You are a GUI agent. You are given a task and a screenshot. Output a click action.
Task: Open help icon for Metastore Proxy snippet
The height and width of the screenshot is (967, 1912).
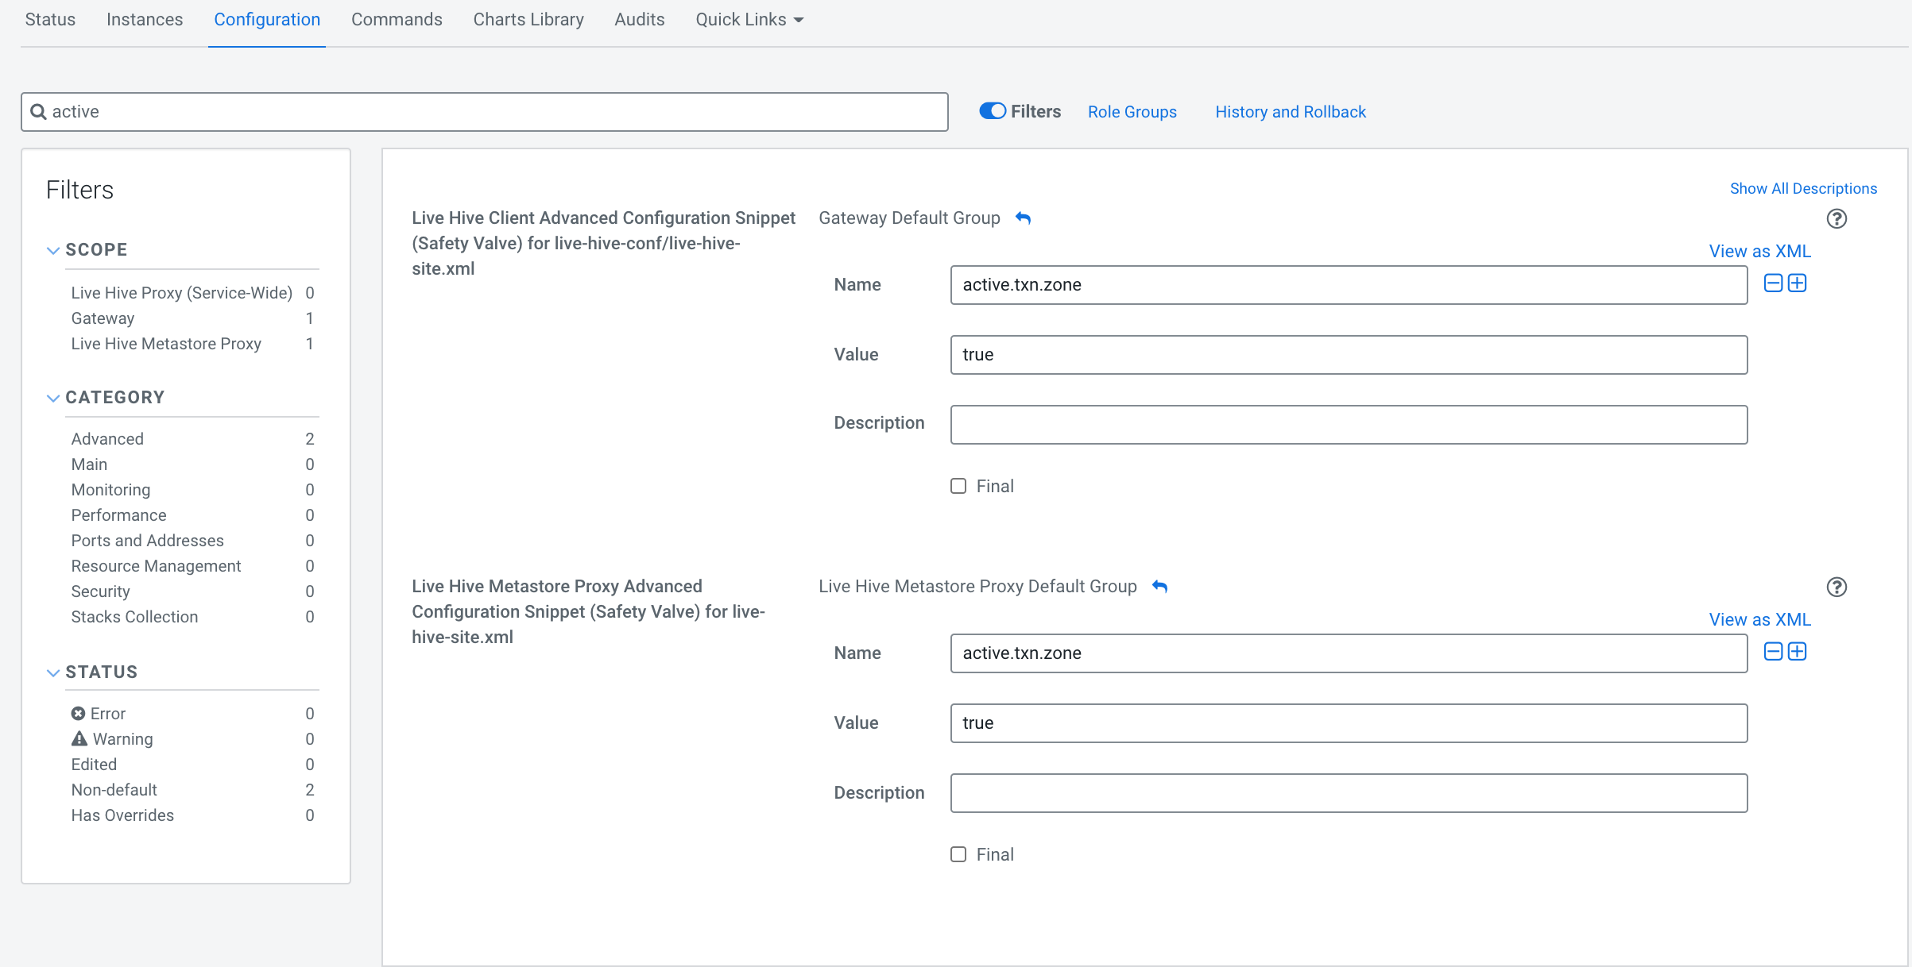1837,587
